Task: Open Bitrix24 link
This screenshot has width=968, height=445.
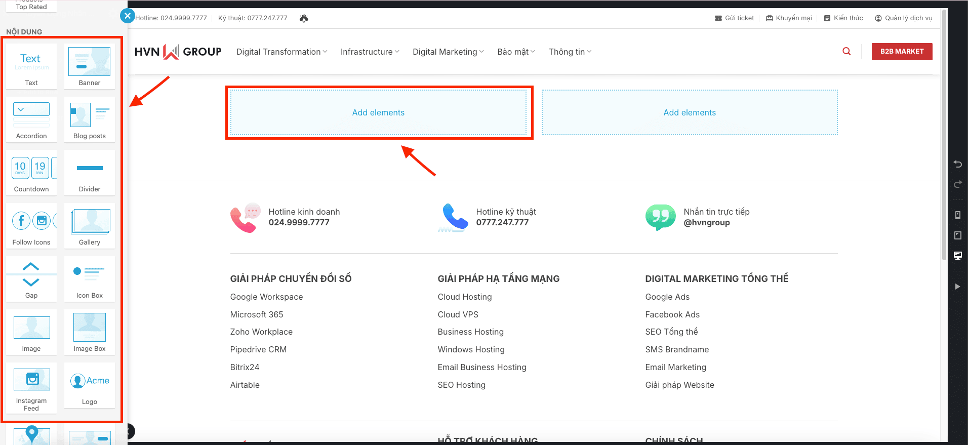Action: pos(245,367)
